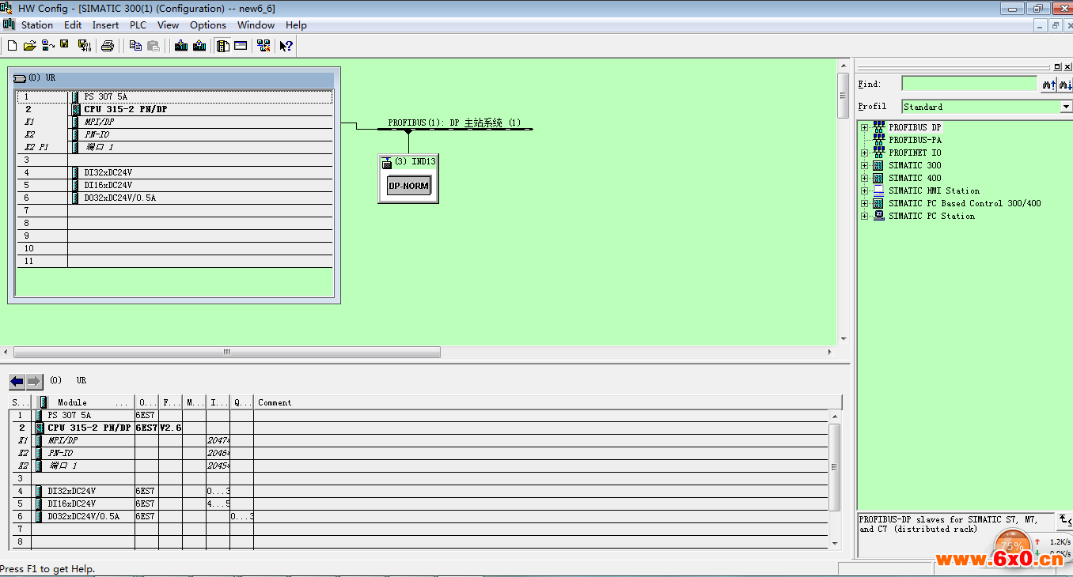Click the catalog pane close X

[x=1067, y=67]
